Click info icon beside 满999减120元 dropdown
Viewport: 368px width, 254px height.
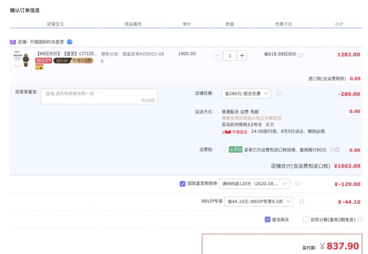pos(298,183)
